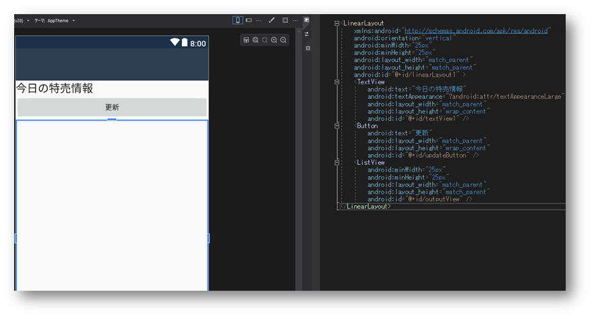Screen dimensions: 594x319
Task: Click the designer scrollbar up arrow
Action: (x=299, y=32)
